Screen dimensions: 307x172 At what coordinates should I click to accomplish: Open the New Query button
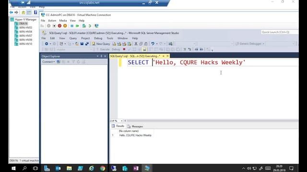pyautogui.click(x=101, y=44)
